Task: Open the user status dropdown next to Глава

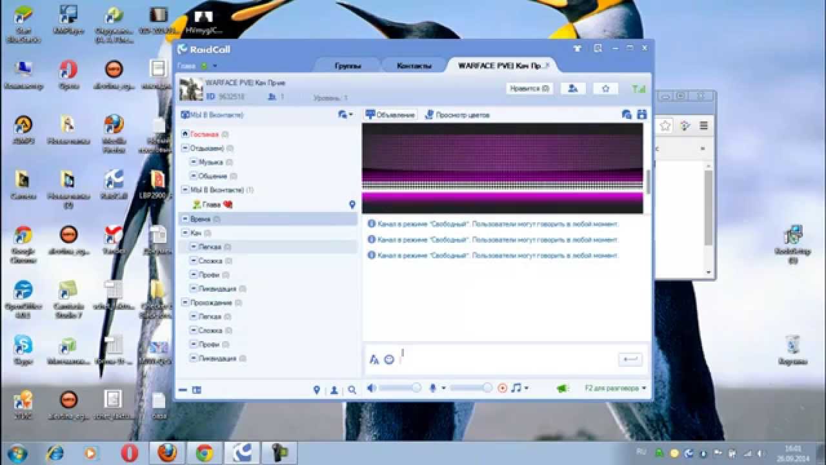Action: (215, 66)
